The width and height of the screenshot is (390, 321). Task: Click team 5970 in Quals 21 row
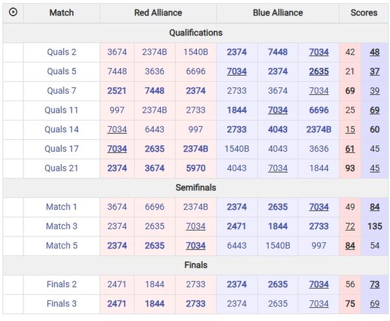(196, 168)
